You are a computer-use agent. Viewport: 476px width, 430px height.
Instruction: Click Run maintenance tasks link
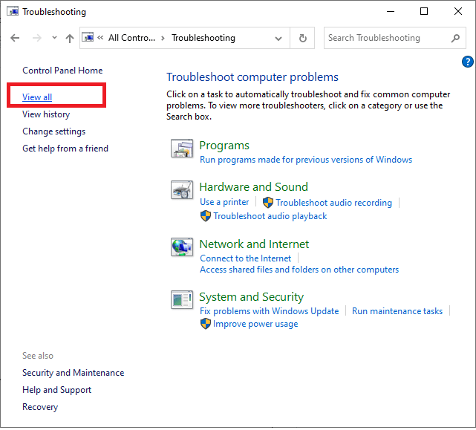(x=397, y=311)
